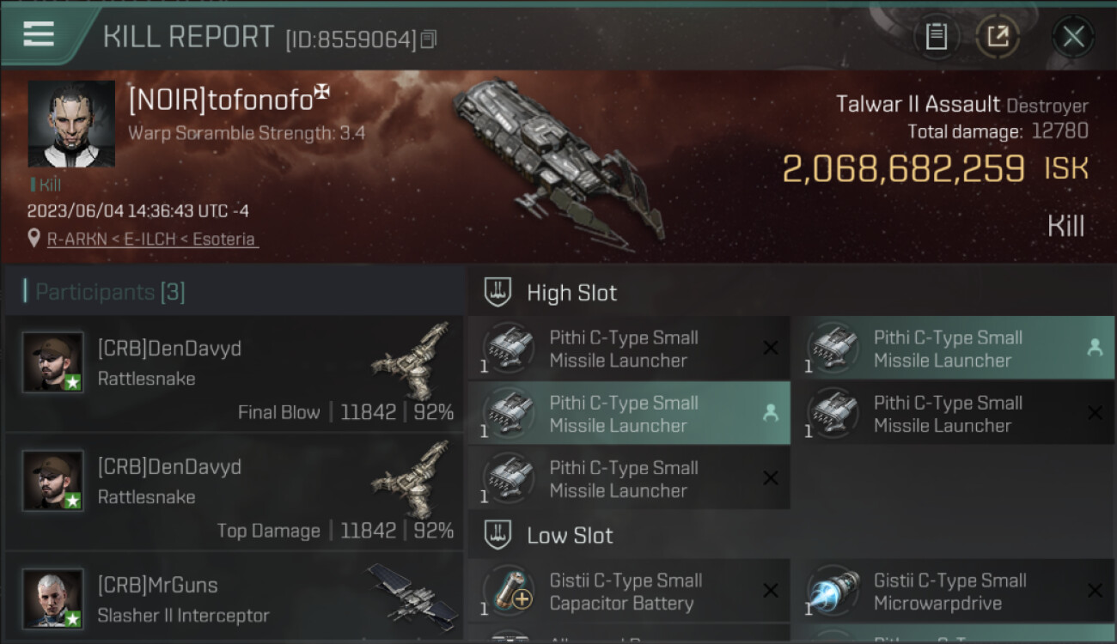Select top-left Pithi C-Type Small Missile Launcher
The height and width of the screenshot is (644, 1117).
[629, 349]
